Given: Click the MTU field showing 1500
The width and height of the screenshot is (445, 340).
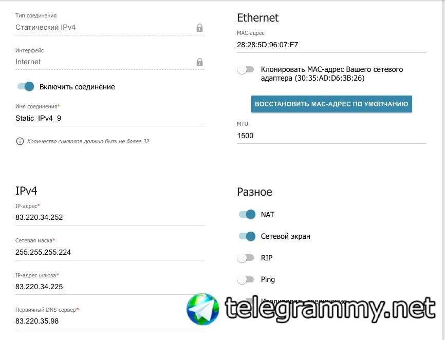Looking at the screenshot, I should (x=331, y=136).
